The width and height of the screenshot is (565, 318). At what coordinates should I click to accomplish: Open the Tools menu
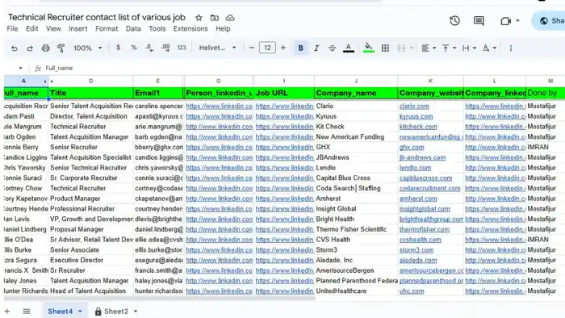click(157, 29)
